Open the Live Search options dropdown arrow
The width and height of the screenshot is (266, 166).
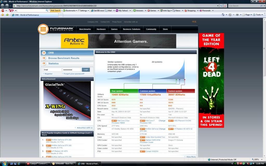[x=264, y=6]
